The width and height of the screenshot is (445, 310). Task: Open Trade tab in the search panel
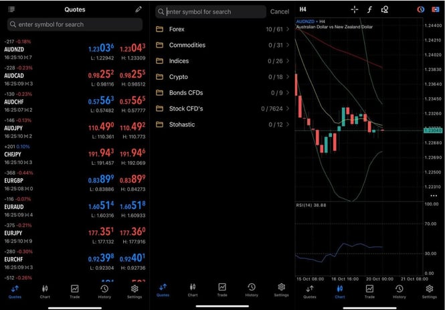pos(222,290)
